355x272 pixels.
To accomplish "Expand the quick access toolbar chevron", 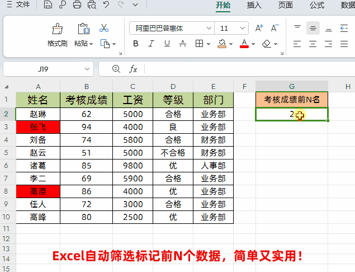I will (x=135, y=5).
